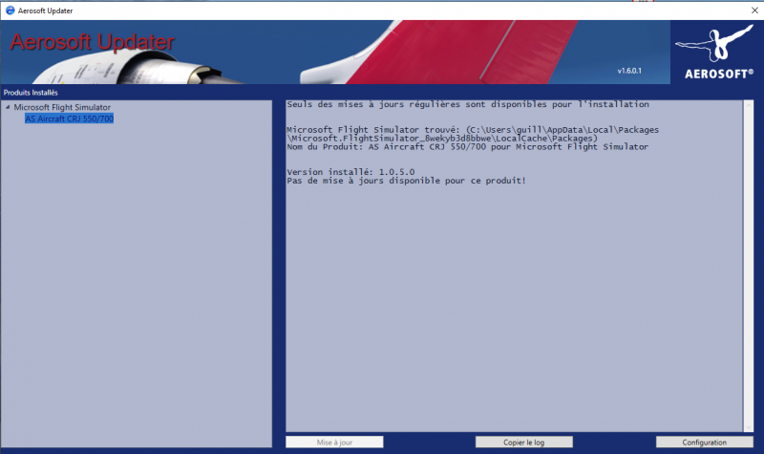
Task: Click the 'Copier le log' button
Action: [523, 443]
